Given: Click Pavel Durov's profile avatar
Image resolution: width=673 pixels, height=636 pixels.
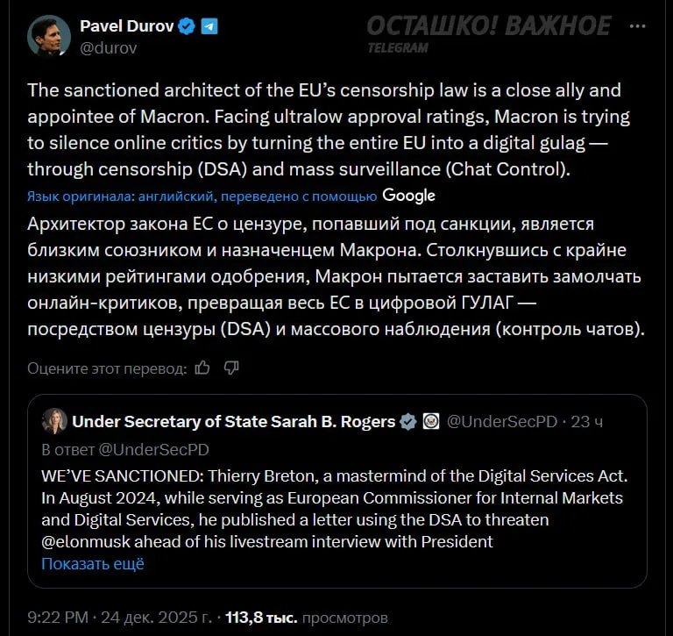Looking at the screenshot, I should 48,36.
